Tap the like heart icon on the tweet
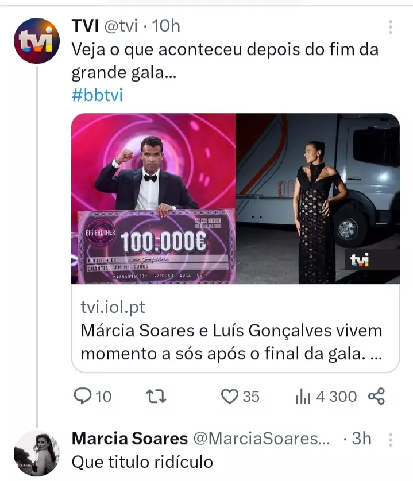The height and width of the screenshot is (481, 413). pos(229,396)
